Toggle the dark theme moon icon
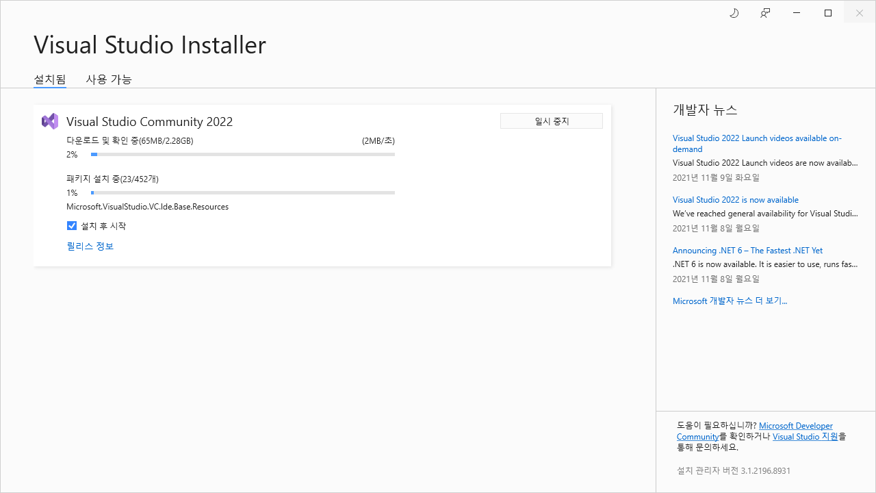 (x=734, y=13)
